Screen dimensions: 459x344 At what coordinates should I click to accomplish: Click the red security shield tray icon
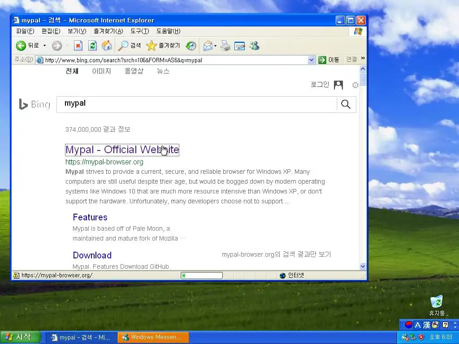coord(421,337)
